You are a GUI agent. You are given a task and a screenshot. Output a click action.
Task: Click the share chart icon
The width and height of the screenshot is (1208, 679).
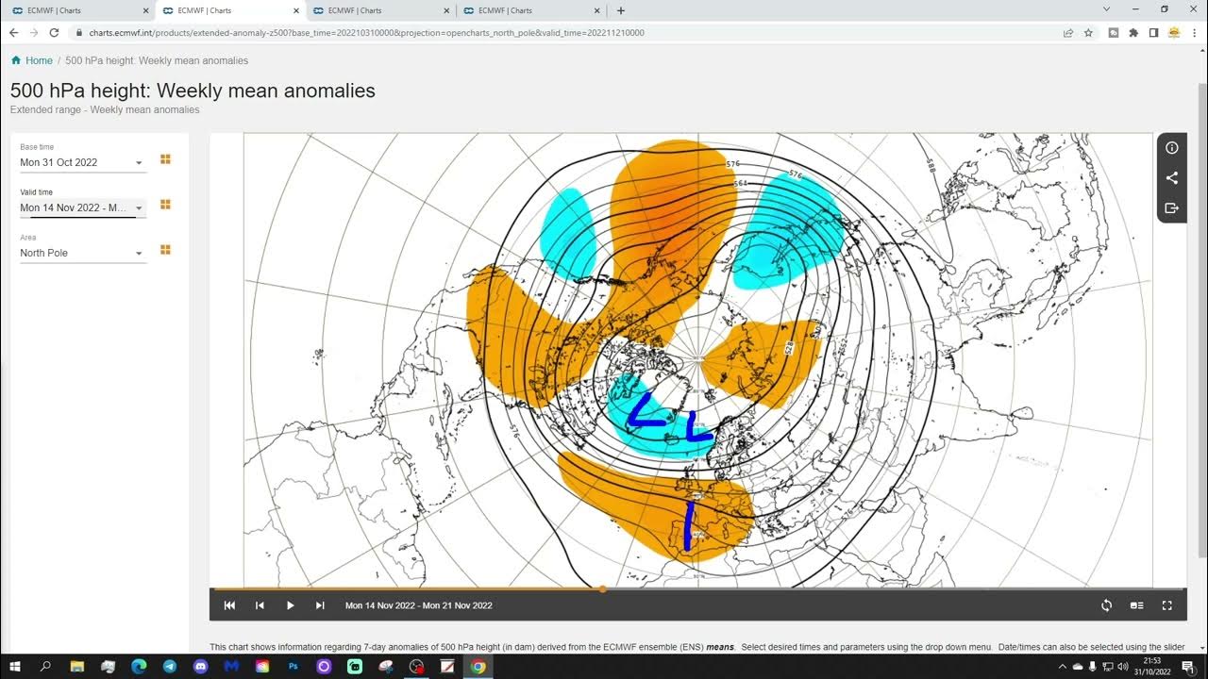pyautogui.click(x=1172, y=178)
